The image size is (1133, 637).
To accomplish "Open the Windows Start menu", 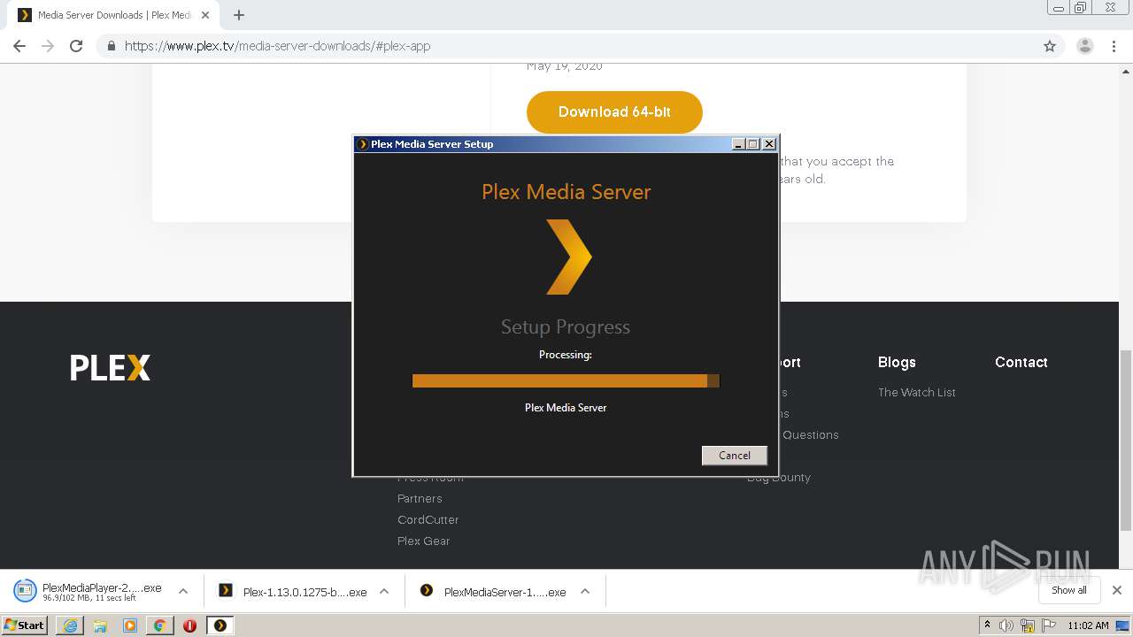I will pos(24,625).
